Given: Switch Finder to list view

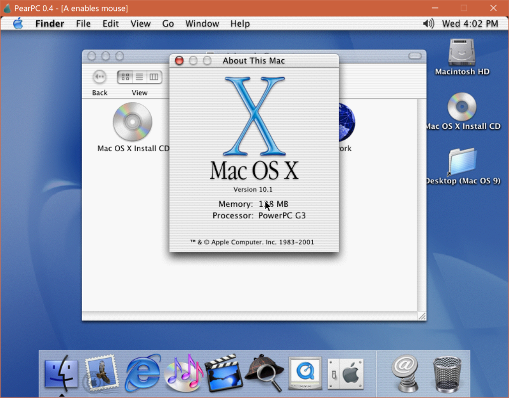Looking at the screenshot, I should click(140, 77).
